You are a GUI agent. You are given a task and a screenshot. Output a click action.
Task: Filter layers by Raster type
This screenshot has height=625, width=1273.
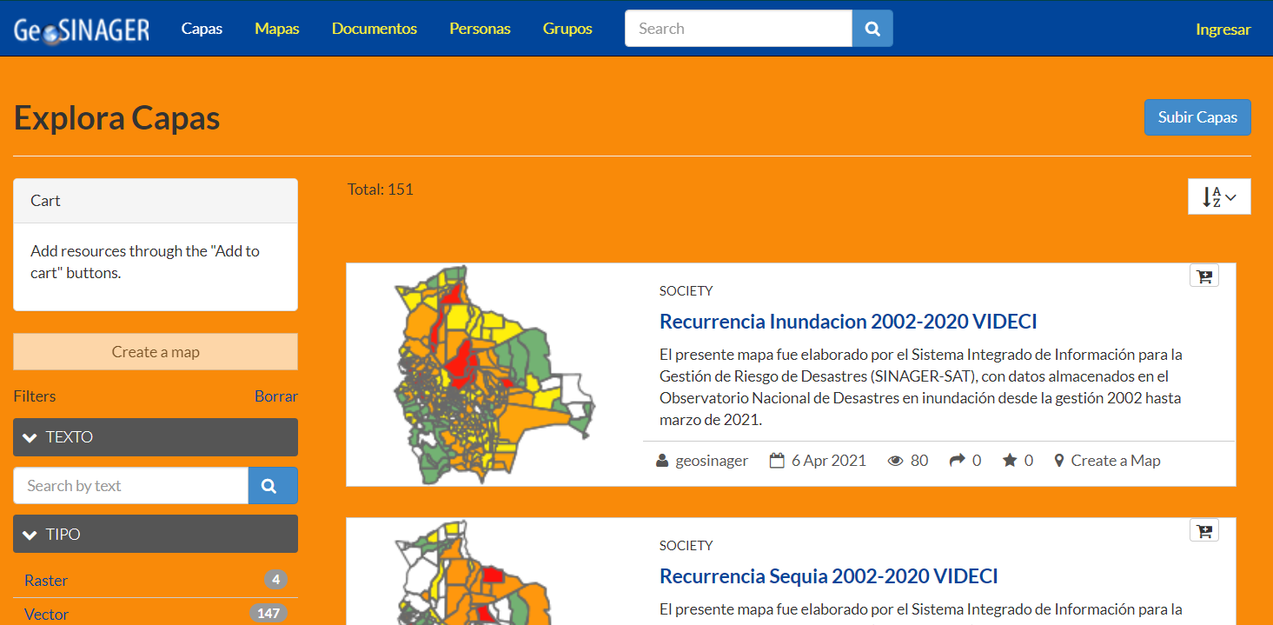(x=46, y=581)
